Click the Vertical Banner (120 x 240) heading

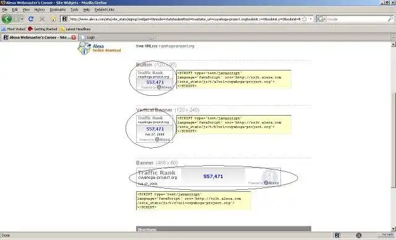tap(168, 110)
